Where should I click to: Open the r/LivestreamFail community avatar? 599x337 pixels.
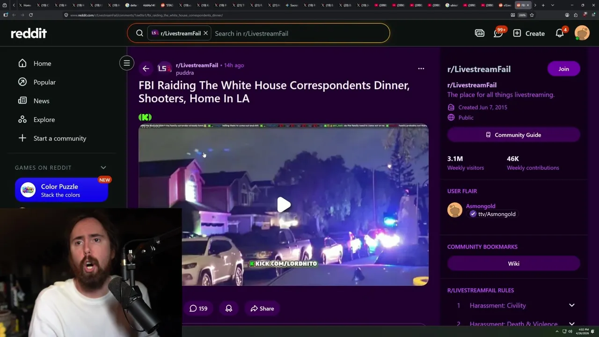pyautogui.click(x=164, y=69)
